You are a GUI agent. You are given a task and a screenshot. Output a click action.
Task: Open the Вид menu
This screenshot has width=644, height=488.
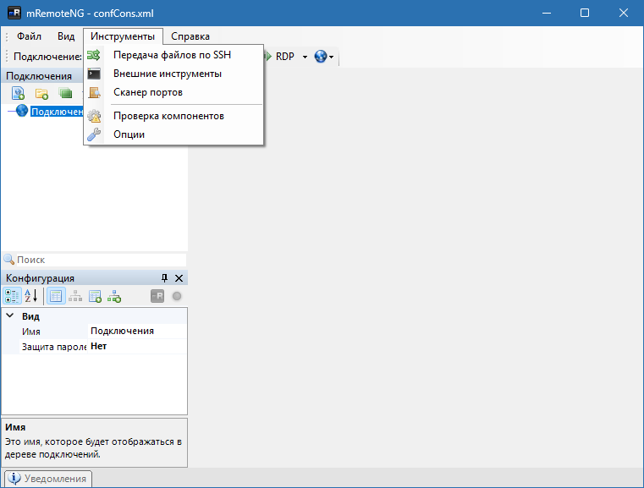click(66, 36)
